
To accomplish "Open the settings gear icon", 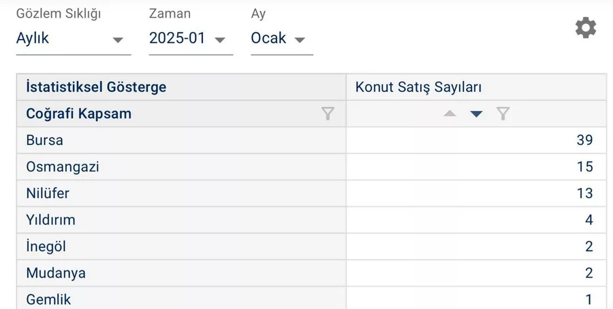I will 585,28.
